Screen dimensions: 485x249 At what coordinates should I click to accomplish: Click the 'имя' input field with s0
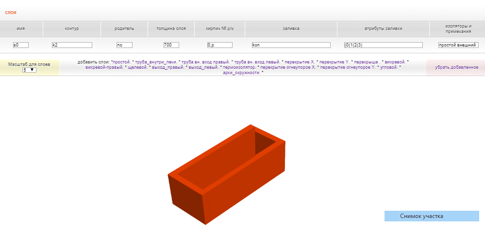(x=21, y=45)
